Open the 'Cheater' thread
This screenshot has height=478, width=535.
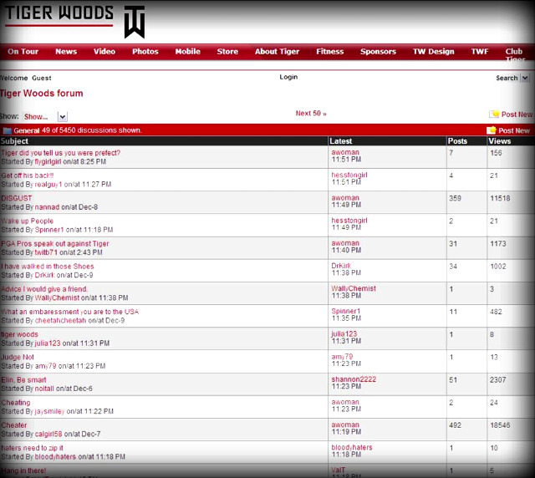[14, 425]
